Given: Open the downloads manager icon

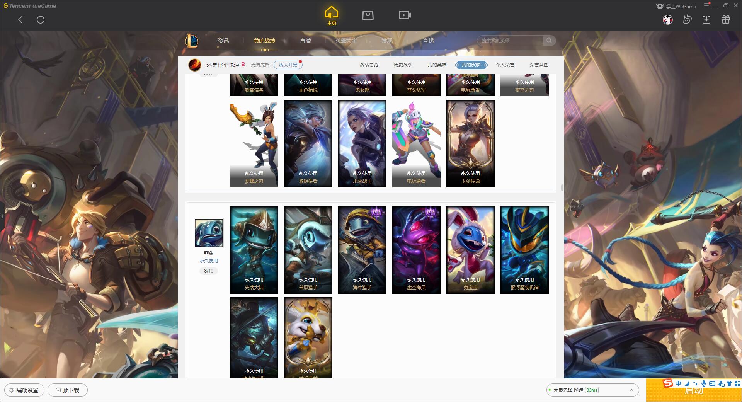Looking at the screenshot, I should pos(706,20).
